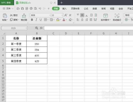Screen dimensions: 133x102
Task: Open the View ribbon tab
Action: [x=112, y=9]
